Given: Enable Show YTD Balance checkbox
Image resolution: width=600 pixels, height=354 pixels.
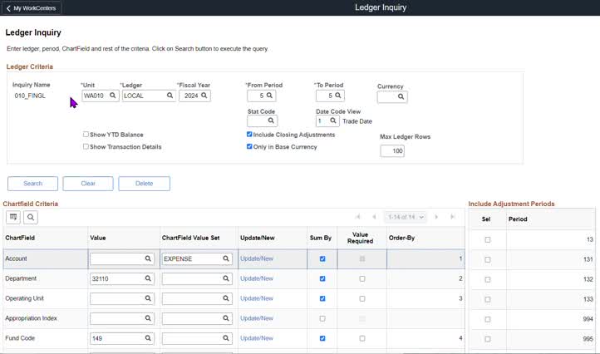Looking at the screenshot, I should tap(86, 135).
